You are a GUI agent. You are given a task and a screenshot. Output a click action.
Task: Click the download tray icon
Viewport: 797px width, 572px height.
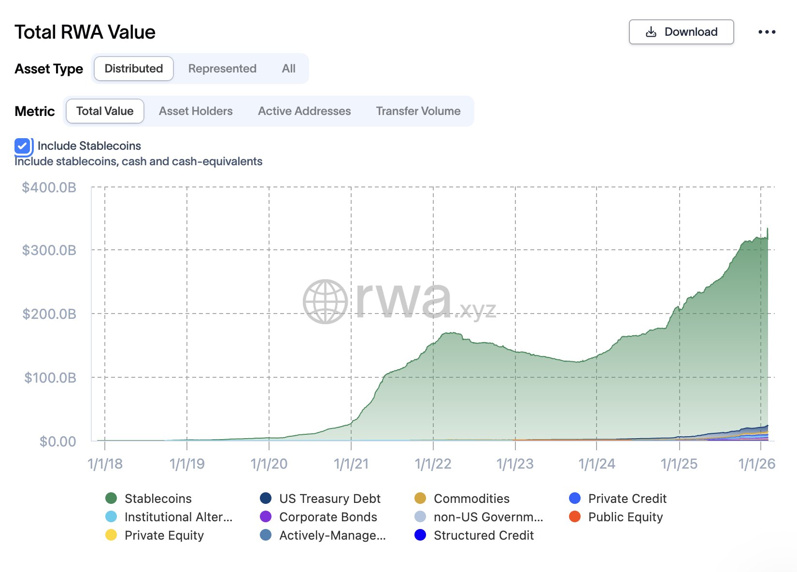pyautogui.click(x=651, y=32)
